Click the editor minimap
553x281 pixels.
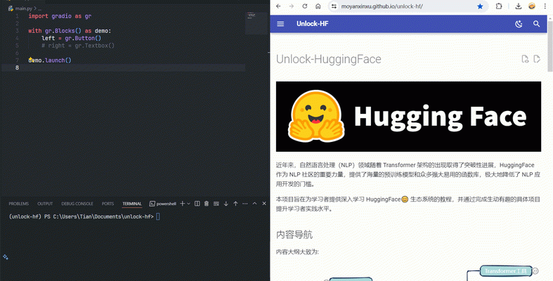256,23
